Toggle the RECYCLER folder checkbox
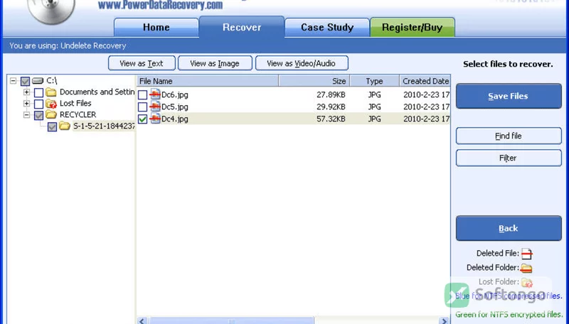 pos(39,115)
